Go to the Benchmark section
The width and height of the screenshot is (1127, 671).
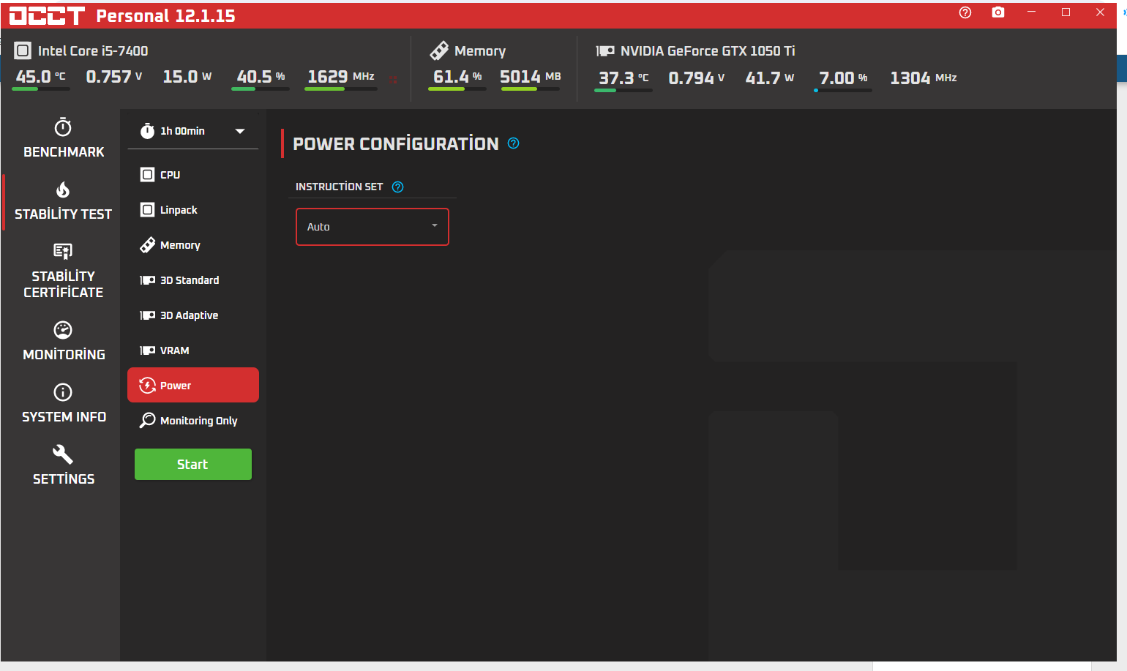tap(64, 138)
